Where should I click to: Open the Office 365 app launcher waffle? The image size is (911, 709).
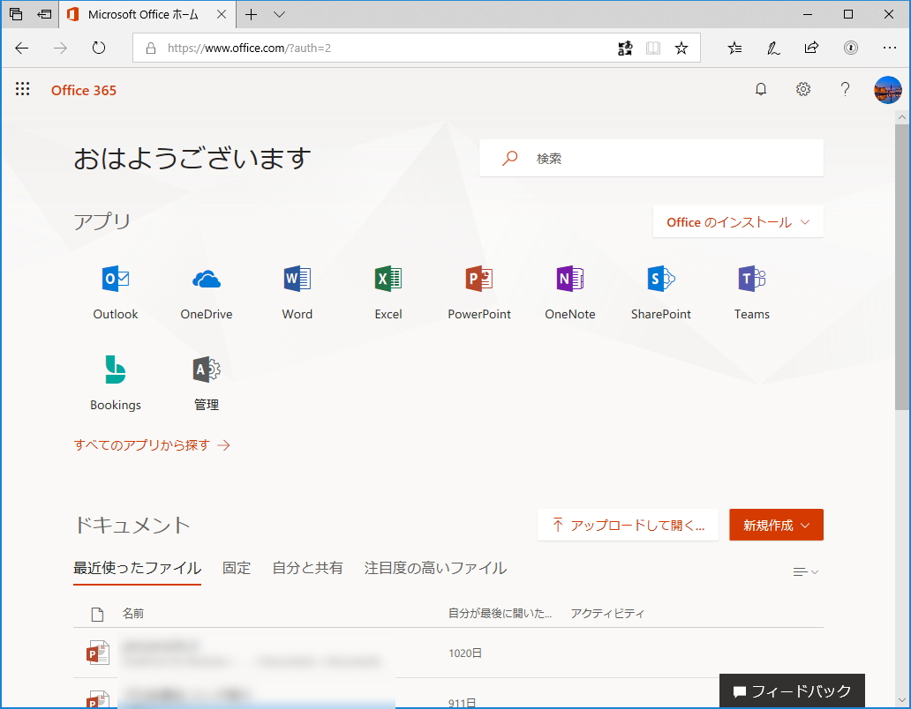(x=22, y=89)
